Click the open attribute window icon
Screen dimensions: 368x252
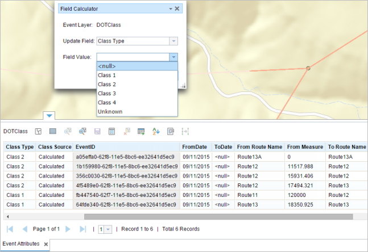pyautogui.click(x=170, y=131)
